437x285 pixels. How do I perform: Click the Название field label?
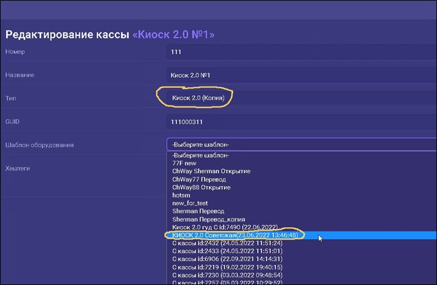point(19,75)
